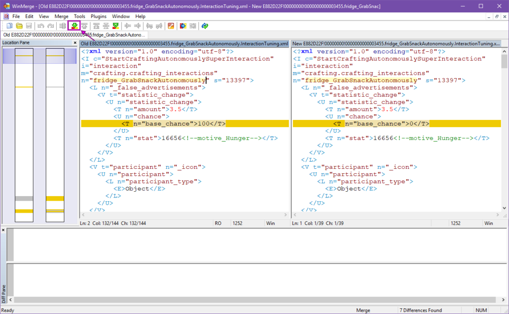
Task: Click the Undo toolbar icon
Action: click(41, 26)
